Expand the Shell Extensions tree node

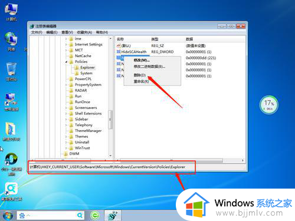pyautogui.click(x=66, y=114)
